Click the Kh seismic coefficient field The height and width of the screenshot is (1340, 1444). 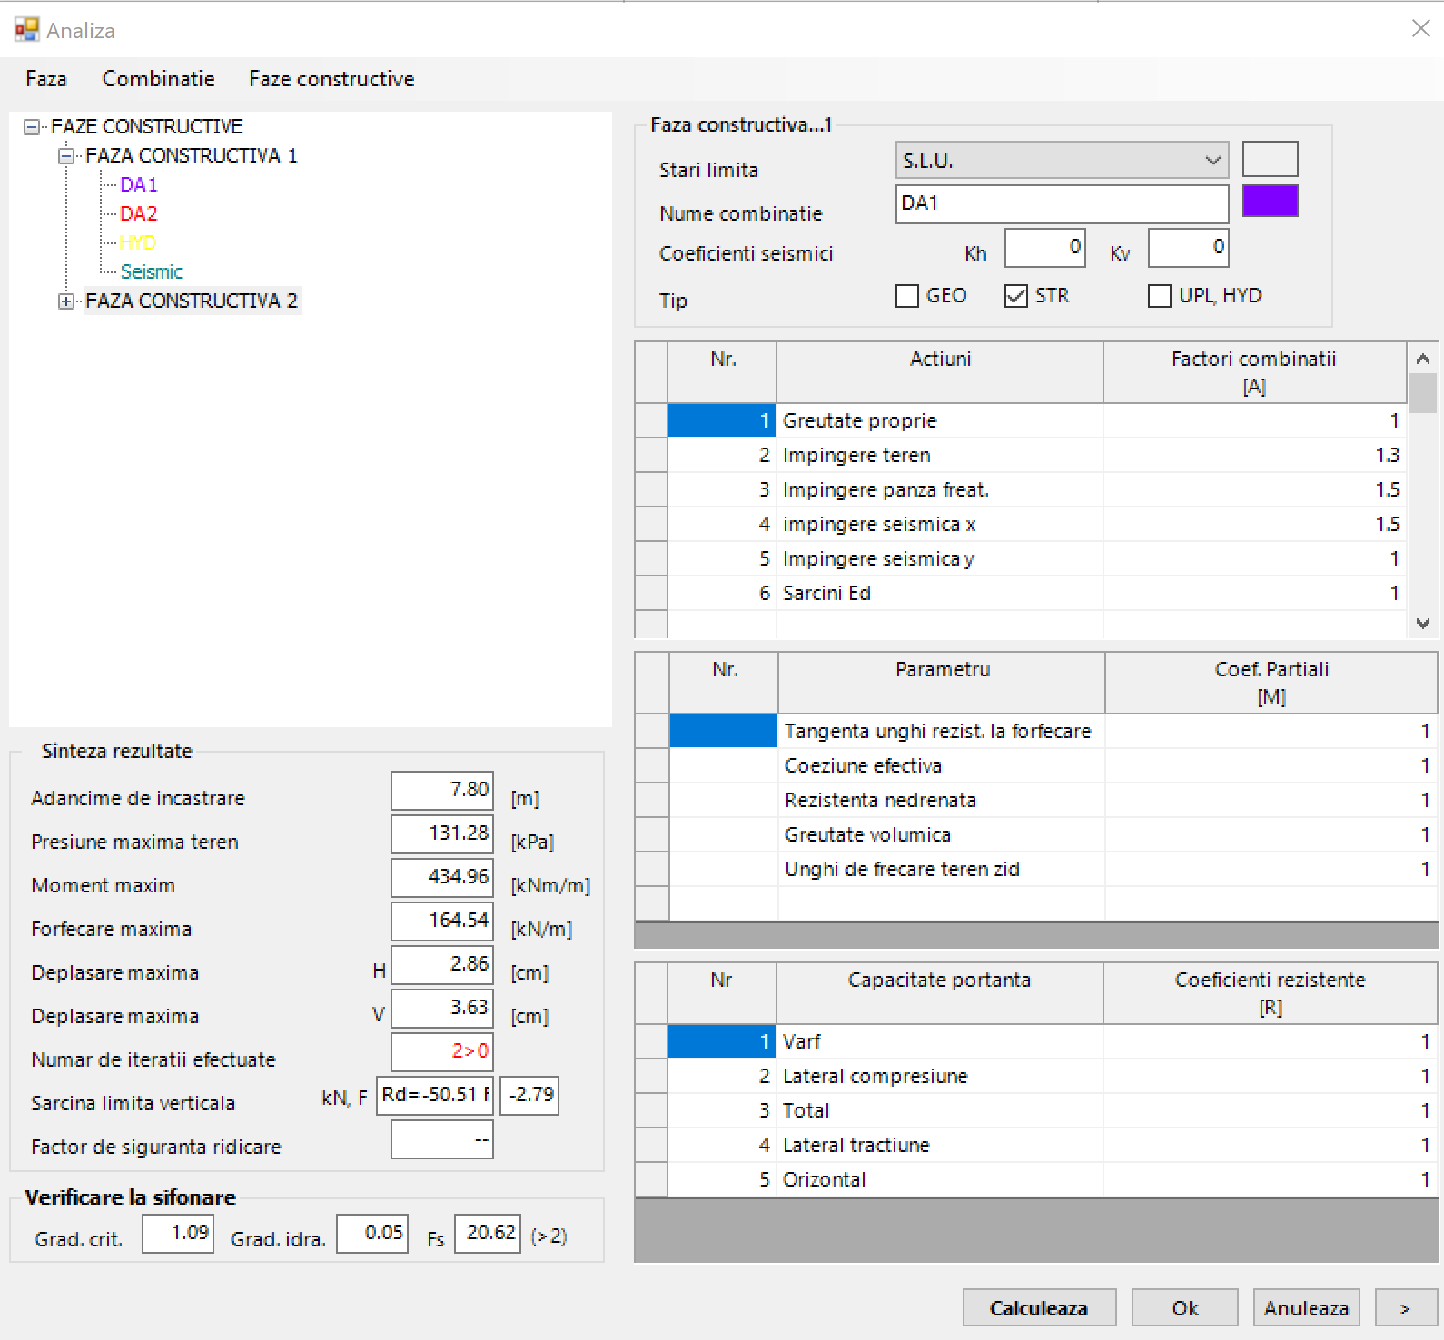pos(1044,248)
